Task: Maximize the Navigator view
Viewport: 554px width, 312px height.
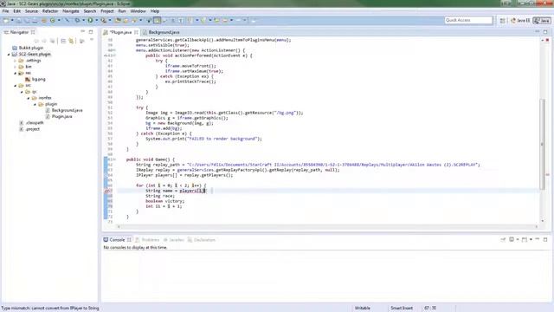Action: (91, 32)
